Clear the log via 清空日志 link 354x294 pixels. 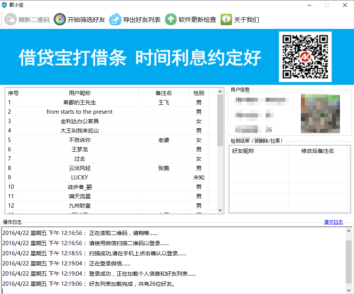333,222
